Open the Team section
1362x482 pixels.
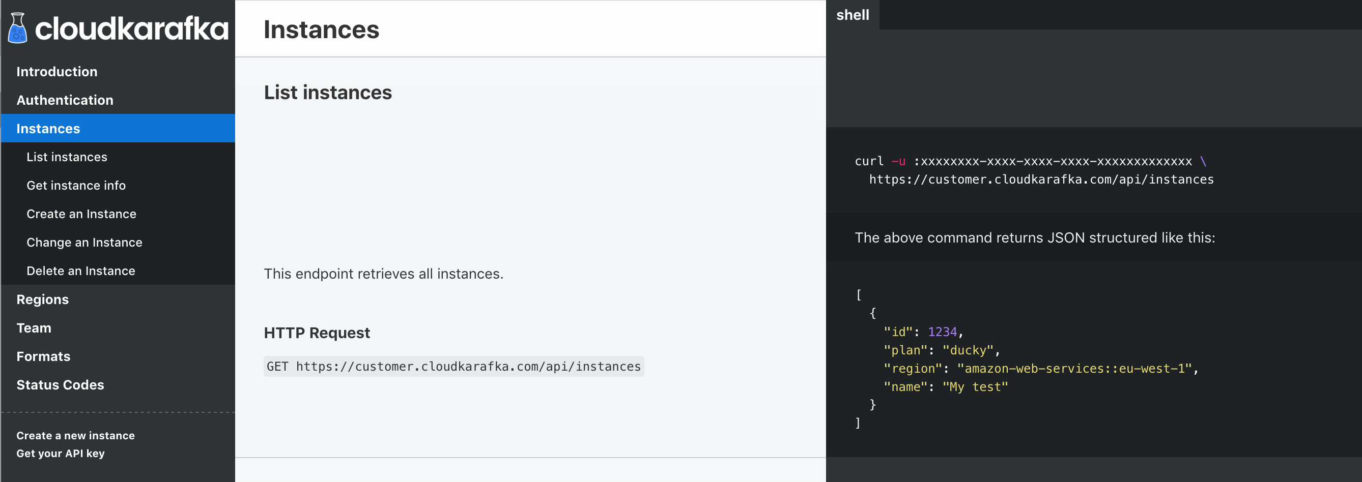[x=34, y=328]
